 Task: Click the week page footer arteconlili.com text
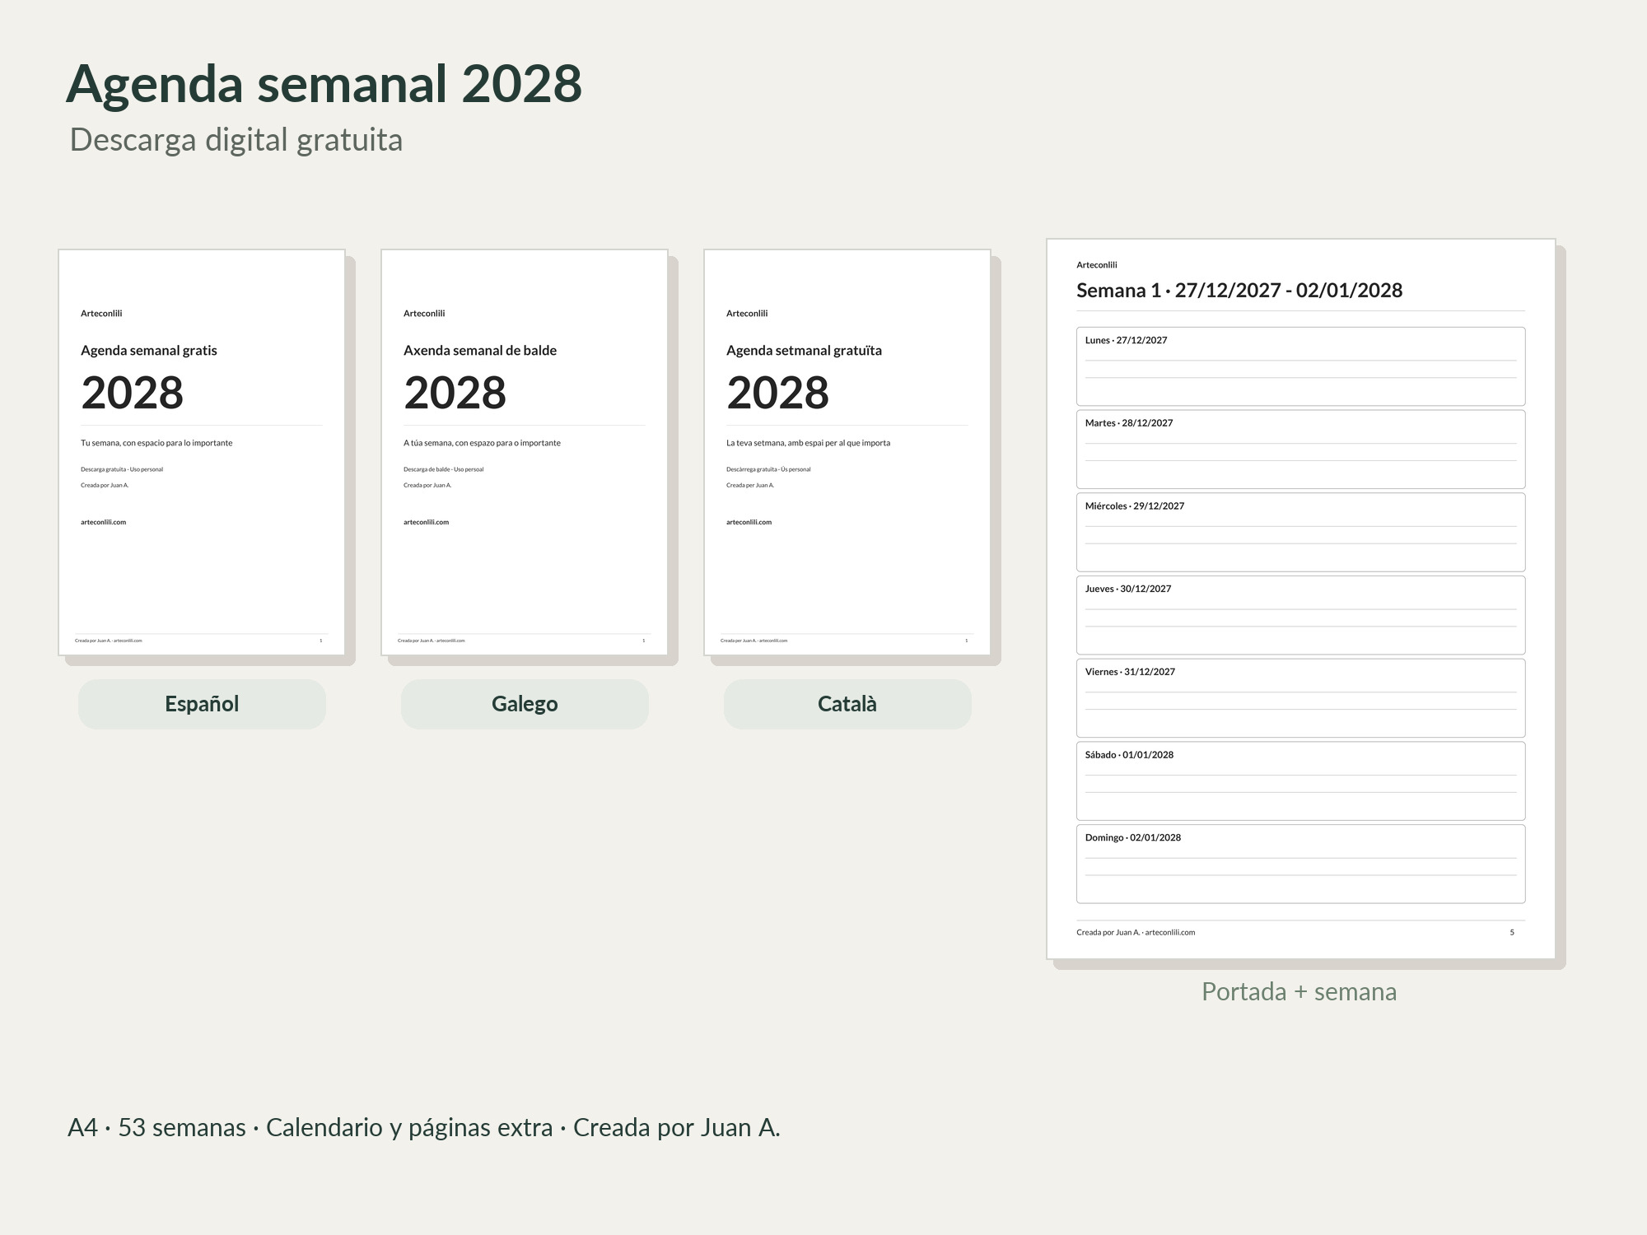click(1169, 933)
